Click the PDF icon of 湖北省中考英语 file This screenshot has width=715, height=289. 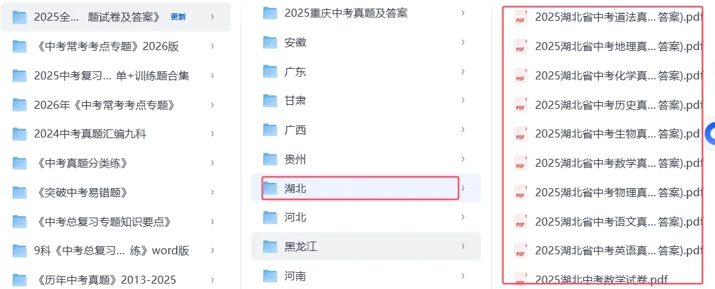[x=521, y=250]
